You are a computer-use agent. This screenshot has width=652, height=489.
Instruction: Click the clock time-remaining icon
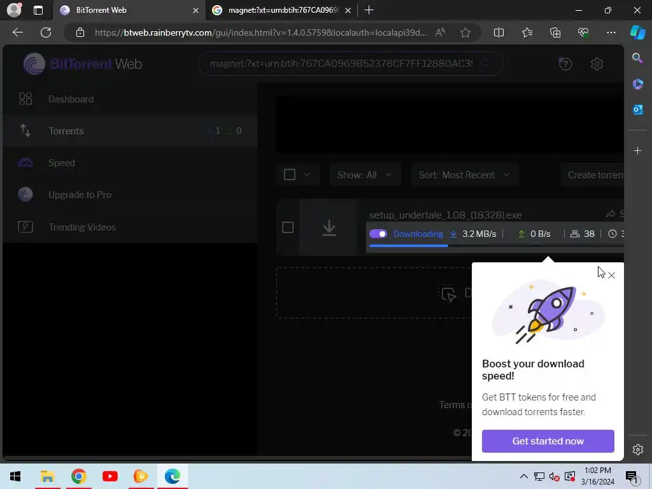tap(612, 234)
